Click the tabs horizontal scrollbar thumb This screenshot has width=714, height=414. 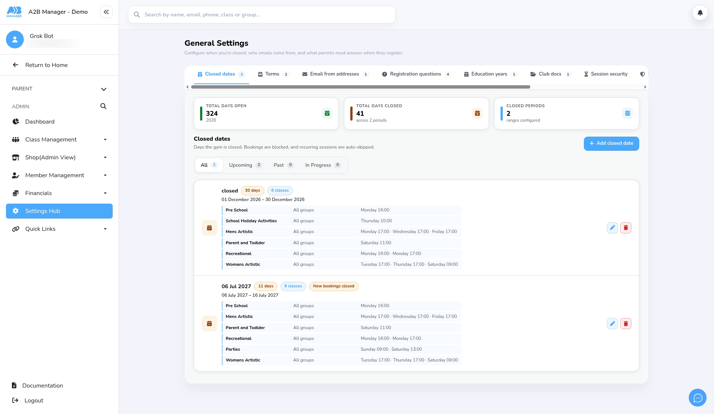point(360,87)
